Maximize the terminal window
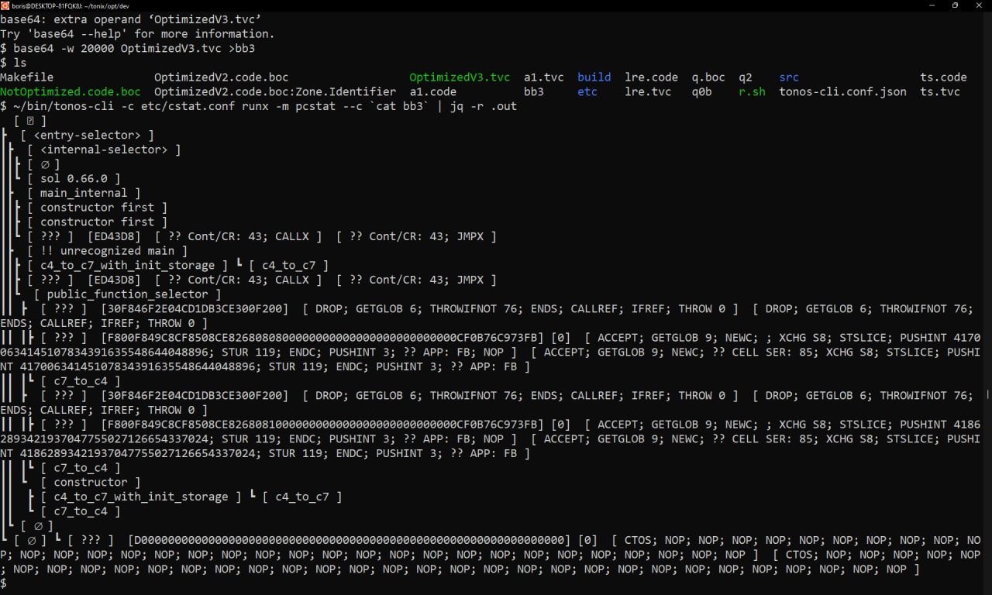This screenshot has width=992, height=595. pos(955,5)
